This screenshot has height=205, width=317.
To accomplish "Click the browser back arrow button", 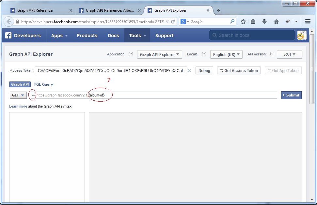I will (9, 22).
